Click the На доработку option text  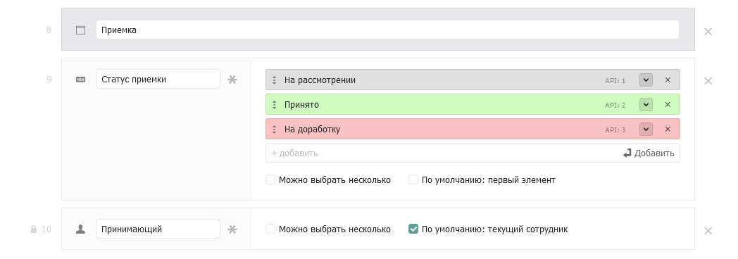312,129
